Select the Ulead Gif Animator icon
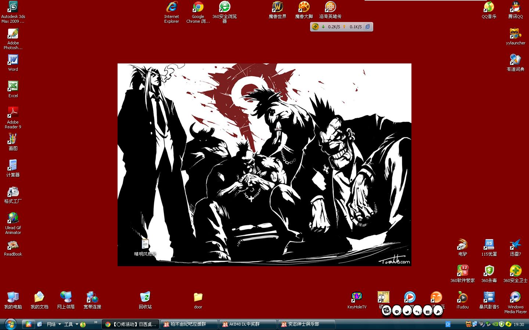 13,223
